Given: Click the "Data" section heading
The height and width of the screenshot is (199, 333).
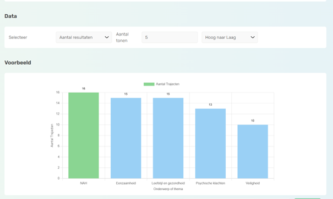Looking at the screenshot, I should point(10,16).
